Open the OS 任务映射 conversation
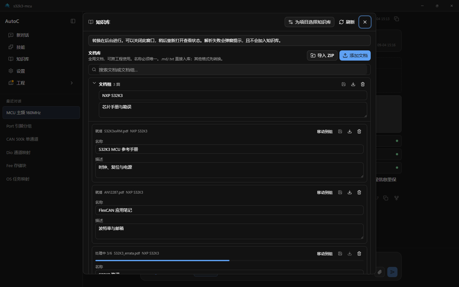The image size is (459, 287). [x=41, y=179]
